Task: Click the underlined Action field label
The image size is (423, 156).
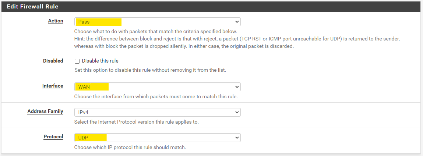Action: tap(56, 21)
